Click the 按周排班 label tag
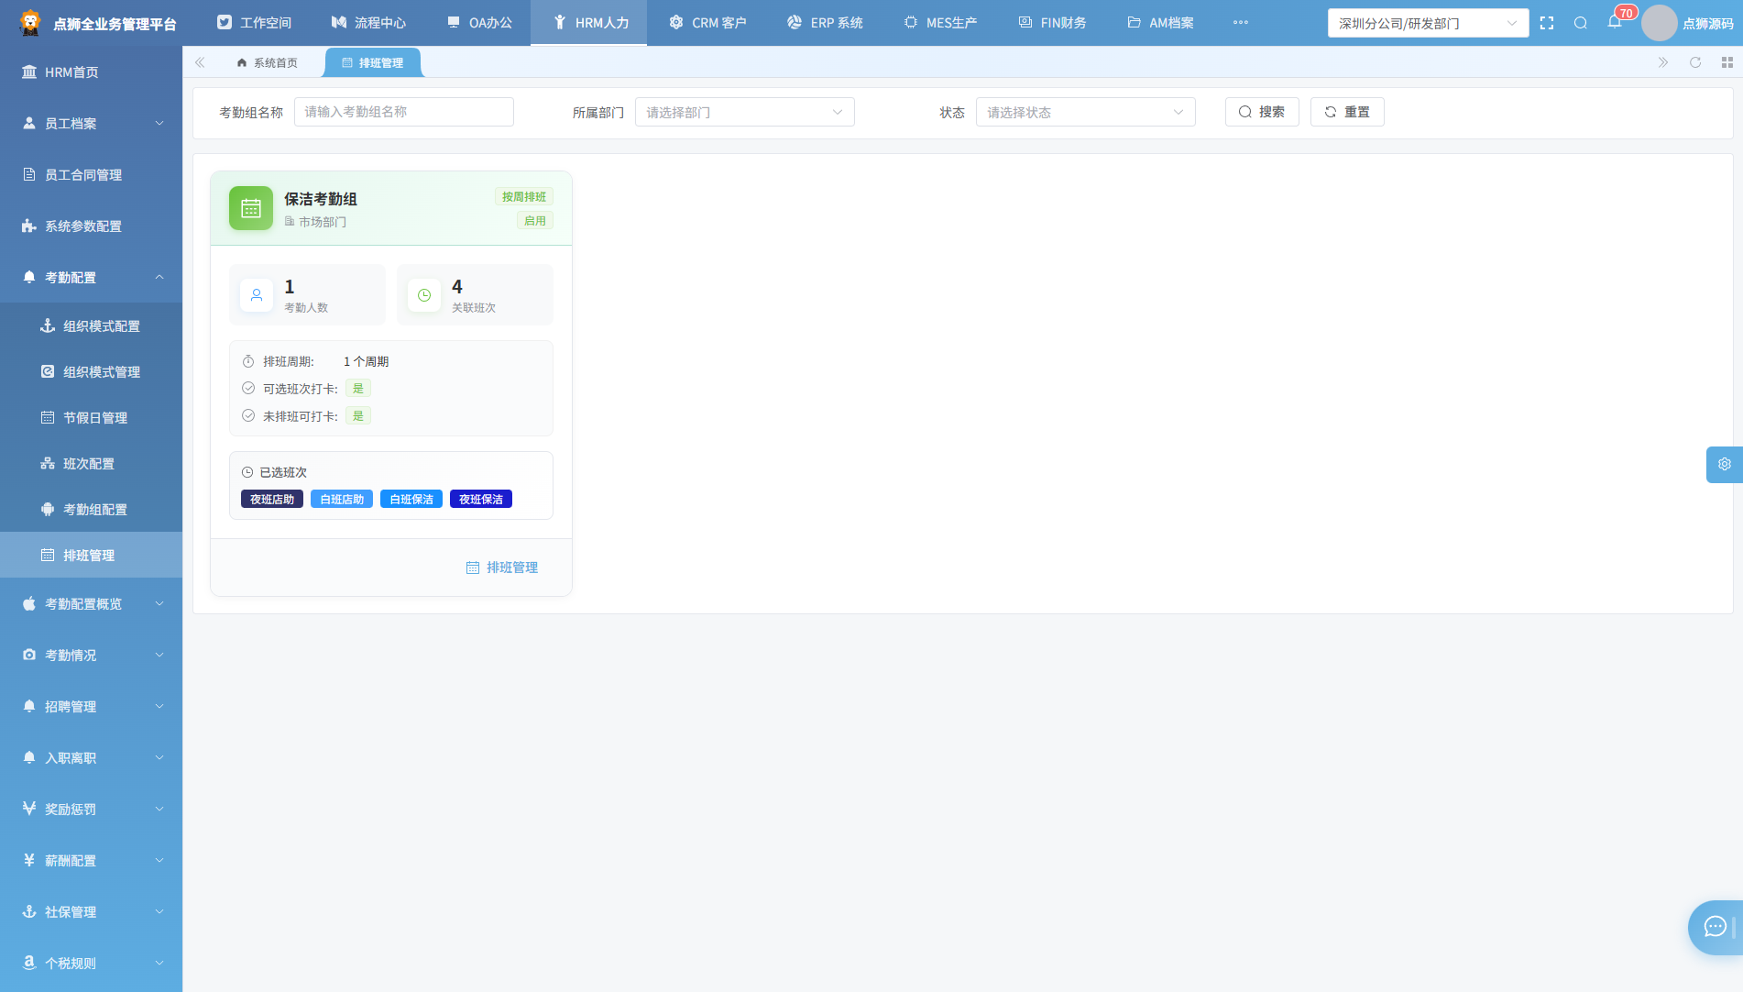 pyautogui.click(x=524, y=196)
